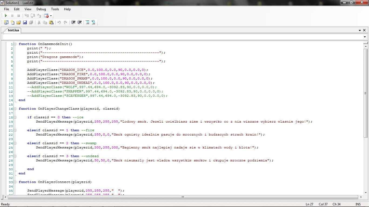Collapse the OnPlayerConnect function fold

[x=15, y=182]
